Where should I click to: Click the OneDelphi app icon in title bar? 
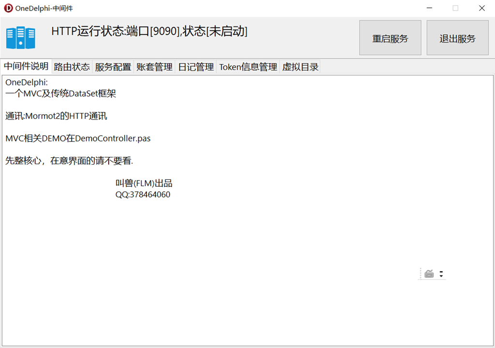coord(8,8)
